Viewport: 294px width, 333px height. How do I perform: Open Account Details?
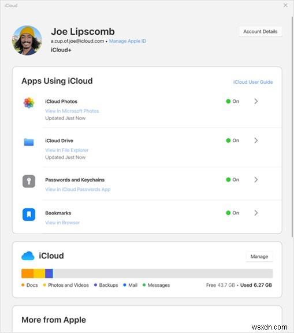coord(260,32)
